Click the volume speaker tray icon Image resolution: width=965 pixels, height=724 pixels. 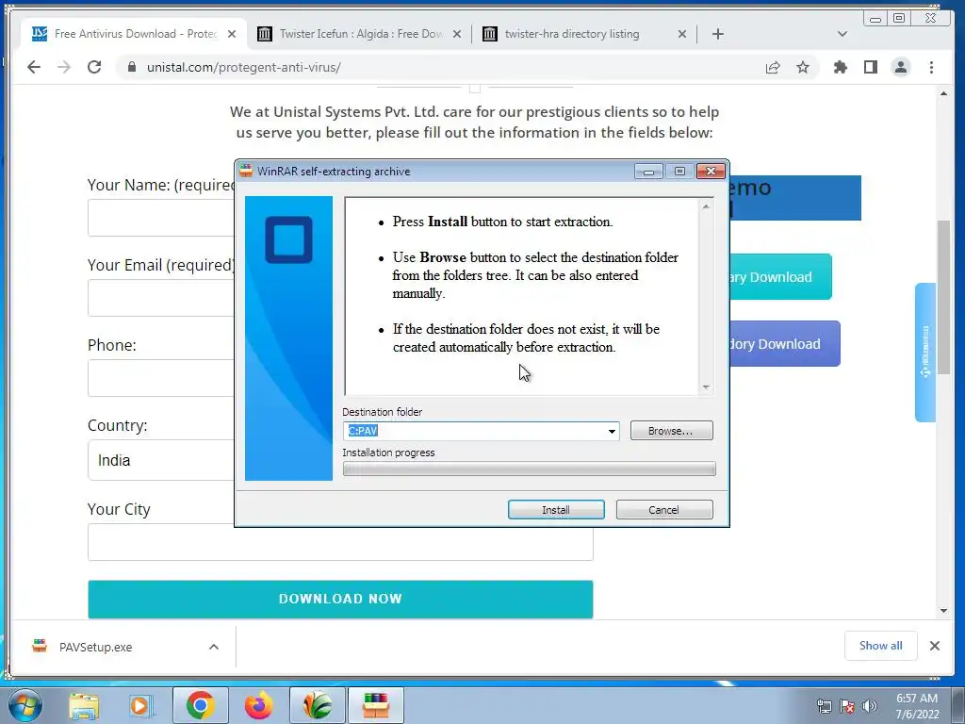click(870, 706)
